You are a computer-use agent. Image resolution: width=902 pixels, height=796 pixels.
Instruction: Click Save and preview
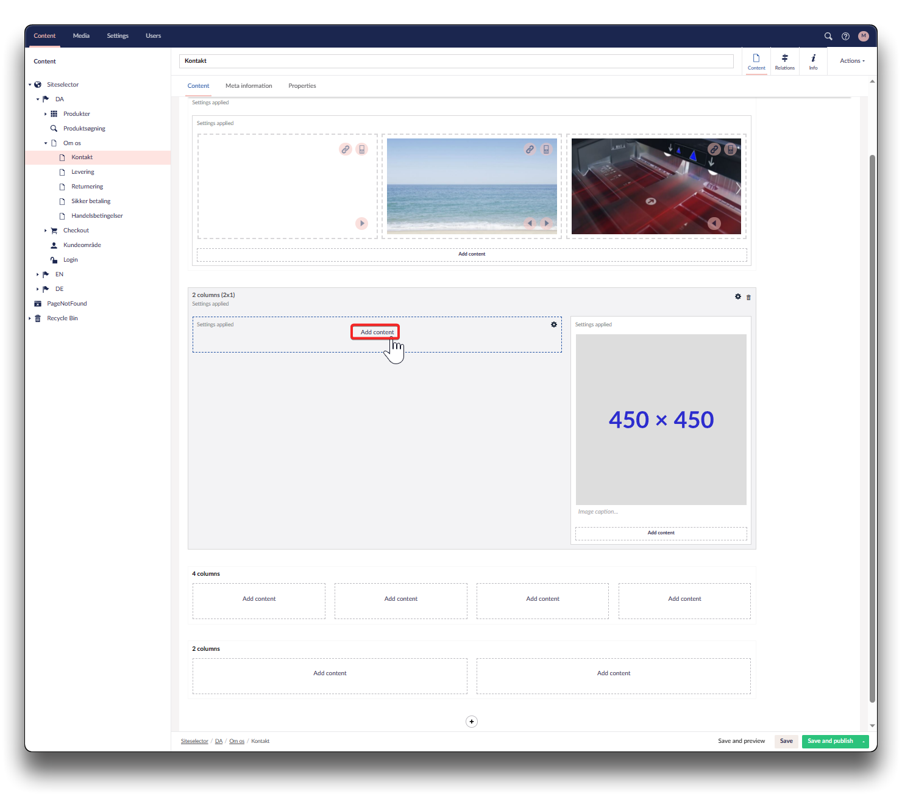[x=741, y=741]
